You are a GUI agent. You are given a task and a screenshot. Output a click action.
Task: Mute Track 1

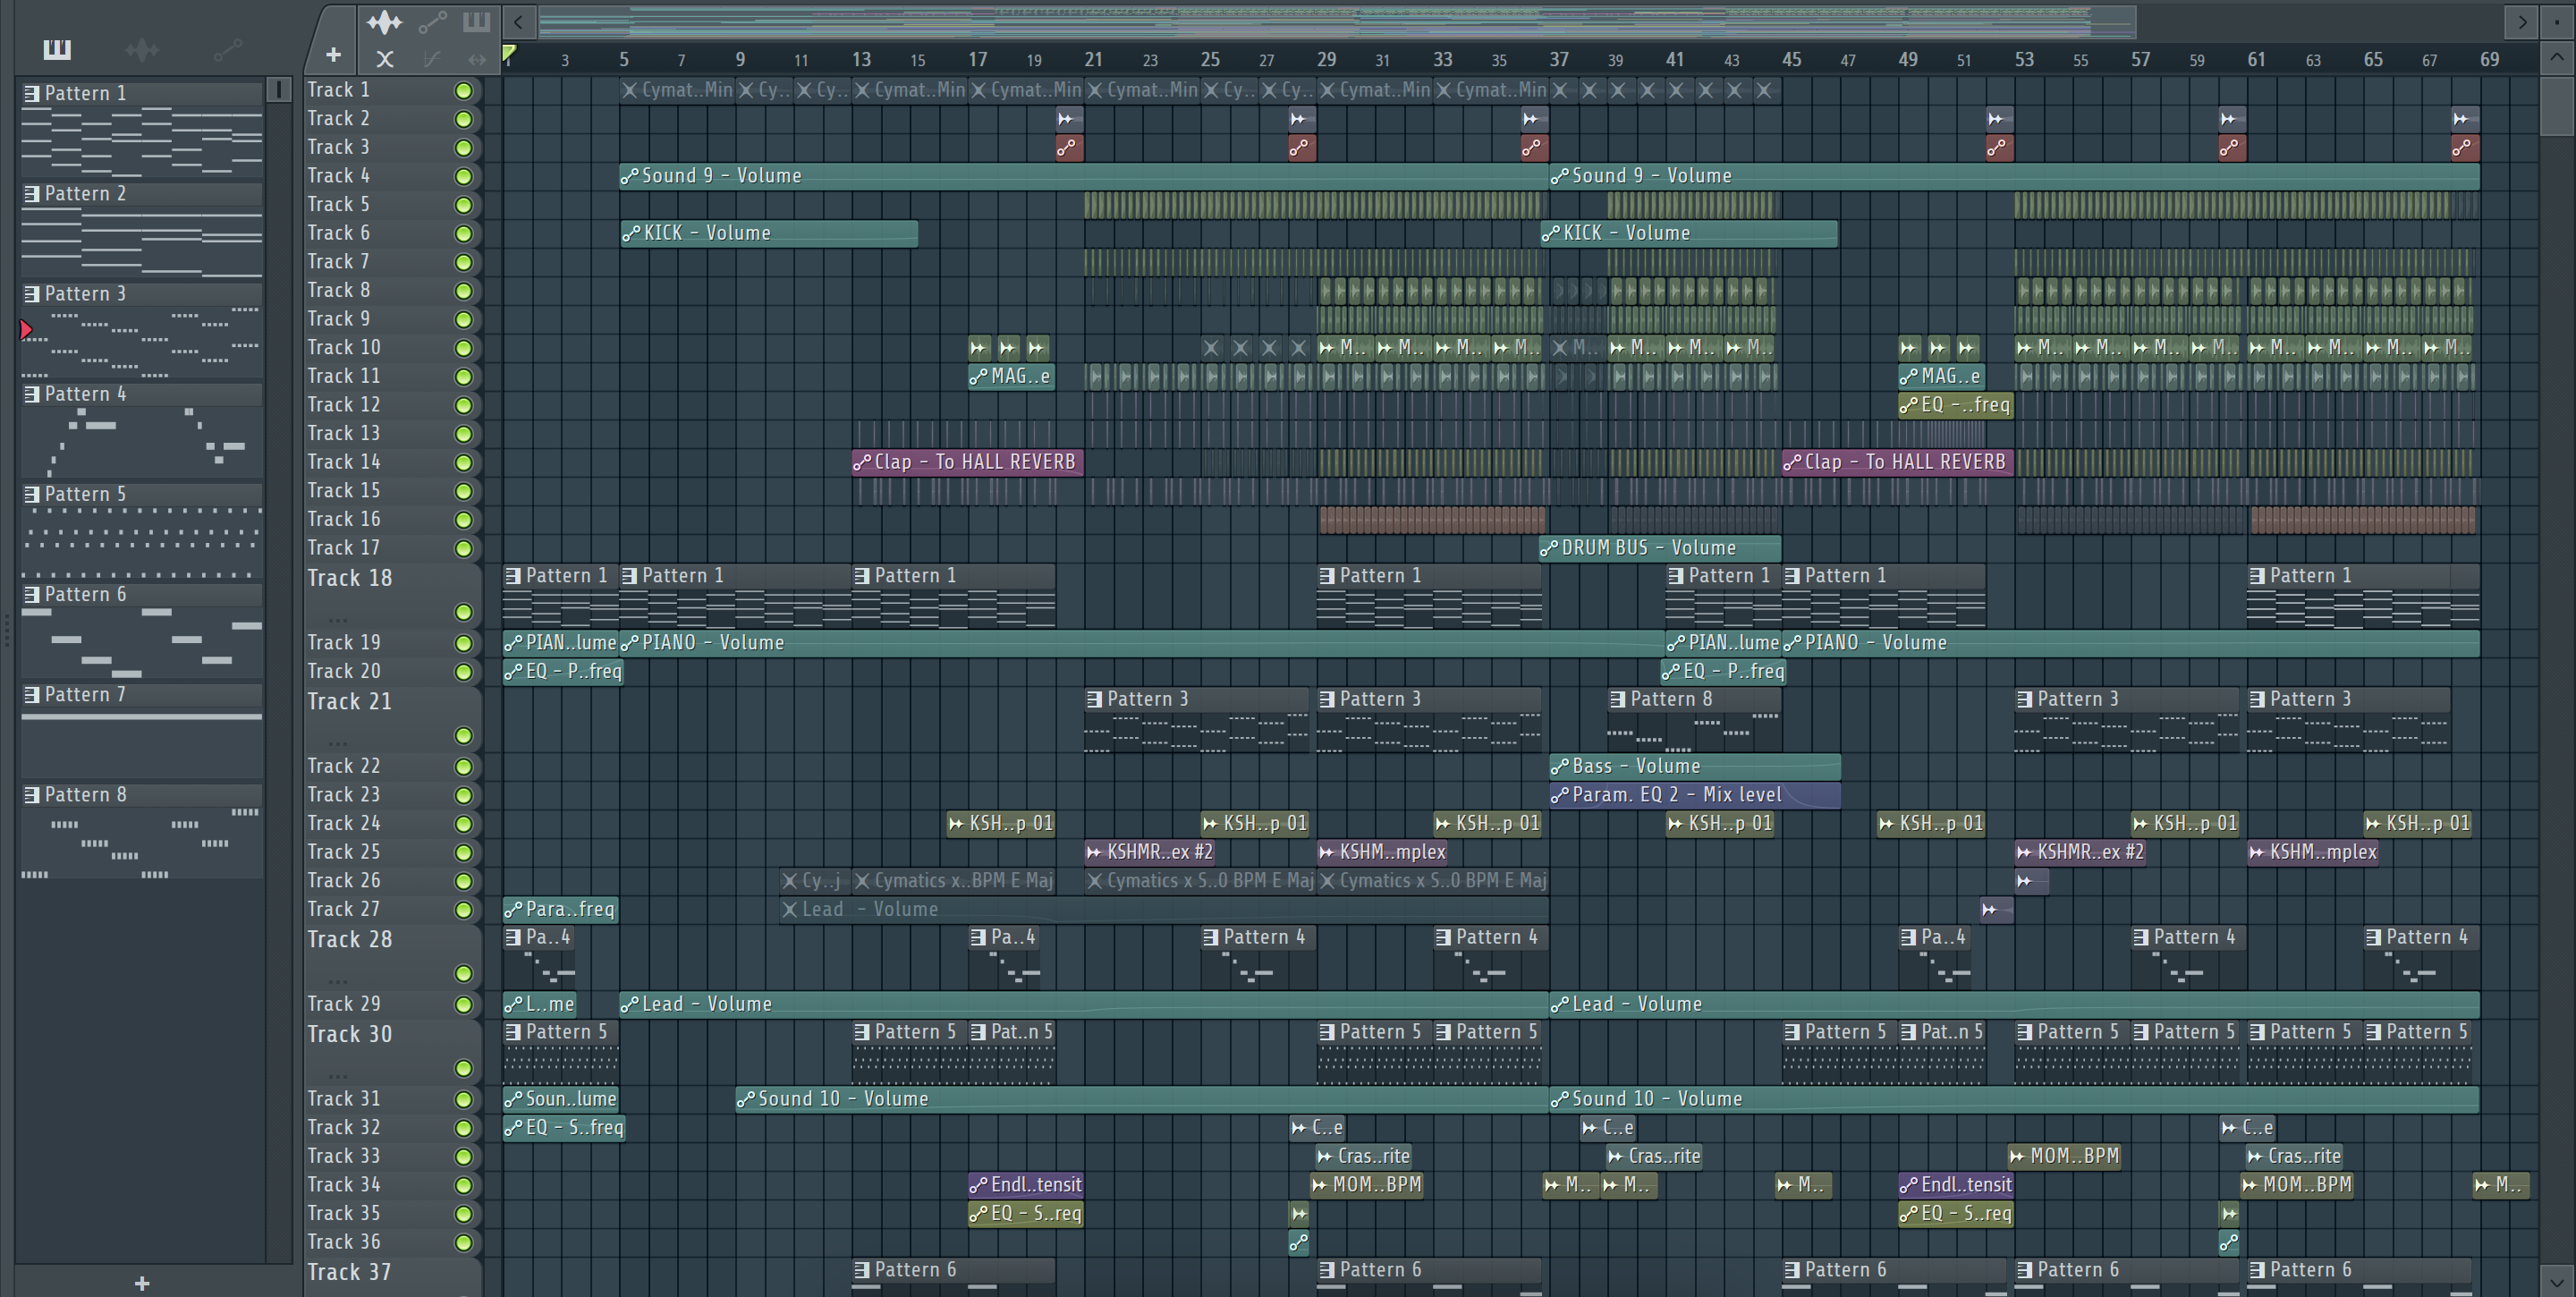(x=463, y=91)
